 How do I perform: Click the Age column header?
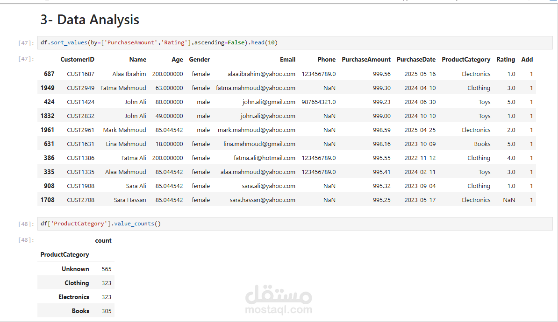[177, 59]
